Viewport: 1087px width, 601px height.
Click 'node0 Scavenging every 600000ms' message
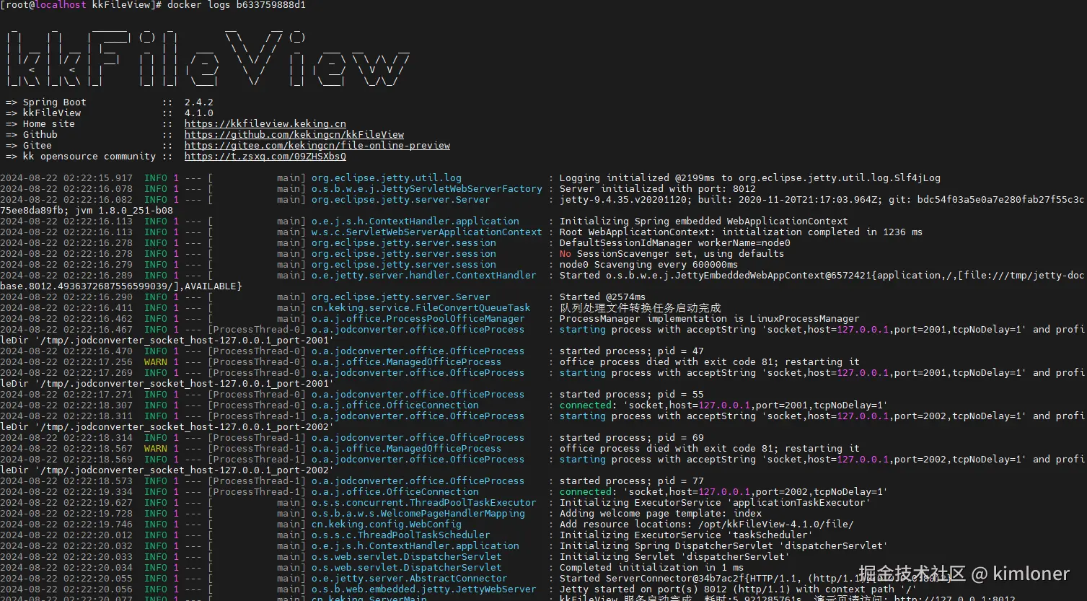tap(649, 265)
